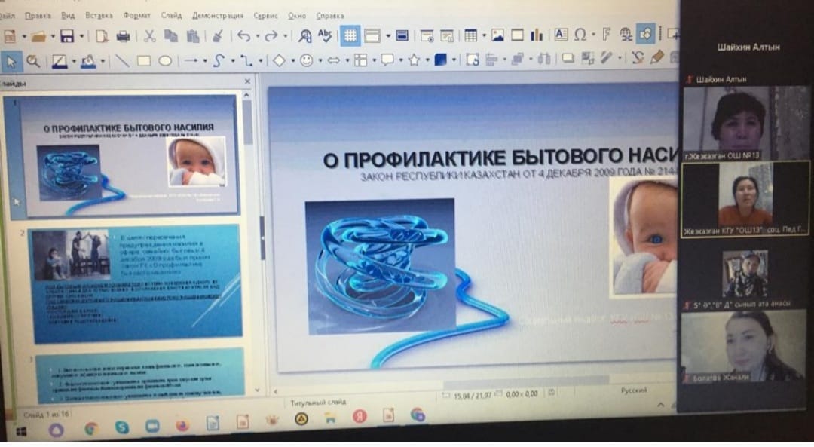Select the Cut scissors icon

tap(149, 35)
